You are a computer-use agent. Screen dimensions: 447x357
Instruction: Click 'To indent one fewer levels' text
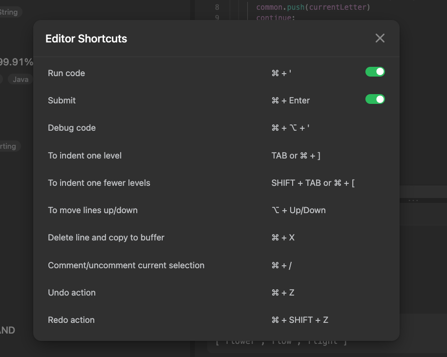(x=99, y=183)
